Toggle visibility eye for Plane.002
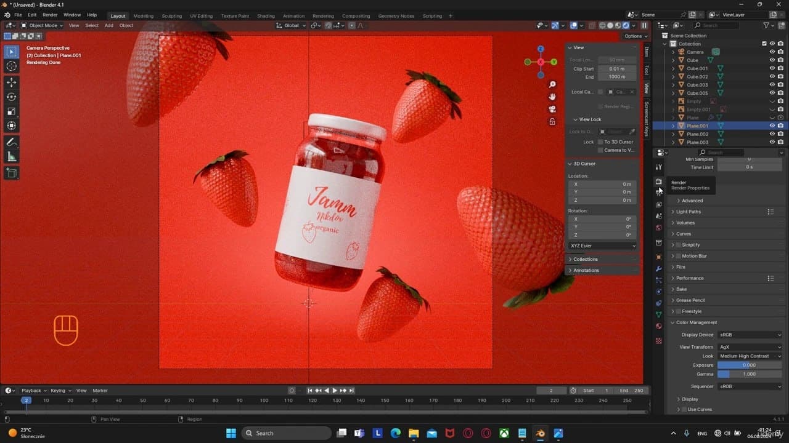The image size is (789, 443). 772,134
